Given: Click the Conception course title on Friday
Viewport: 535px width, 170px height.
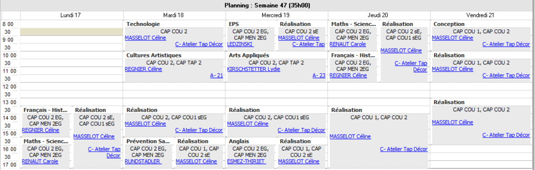Looking at the screenshot, I should click(x=449, y=24).
